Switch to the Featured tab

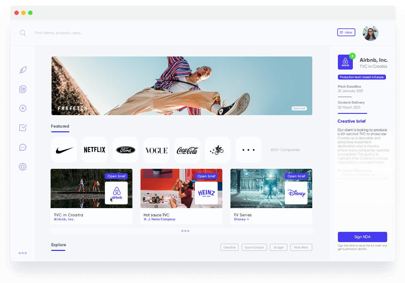tap(60, 126)
